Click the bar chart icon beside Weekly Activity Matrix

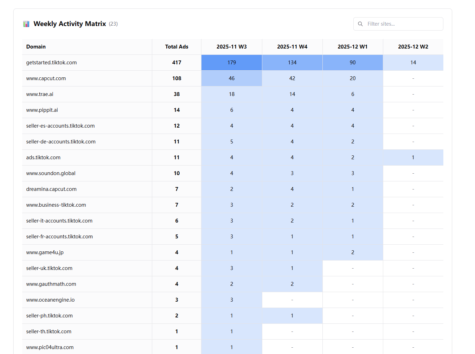coord(26,24)
